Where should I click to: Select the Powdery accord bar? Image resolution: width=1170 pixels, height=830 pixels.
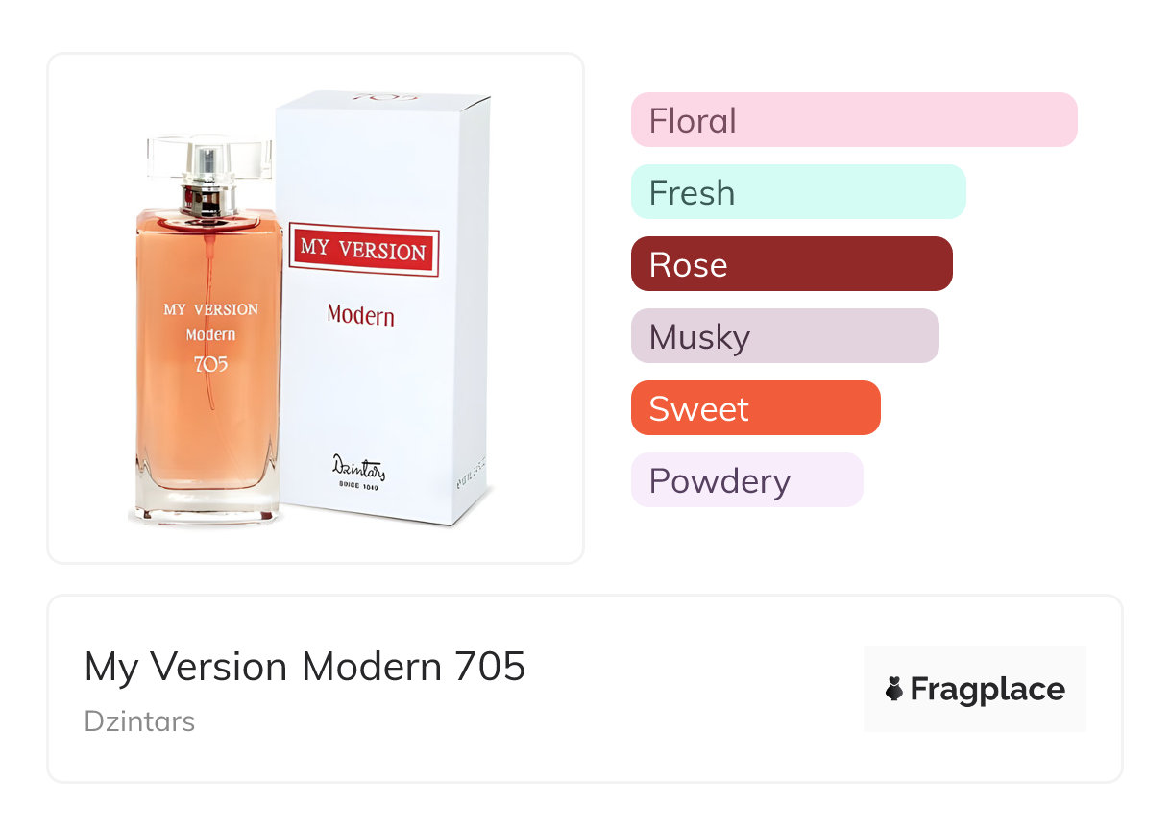click(747, 480)
